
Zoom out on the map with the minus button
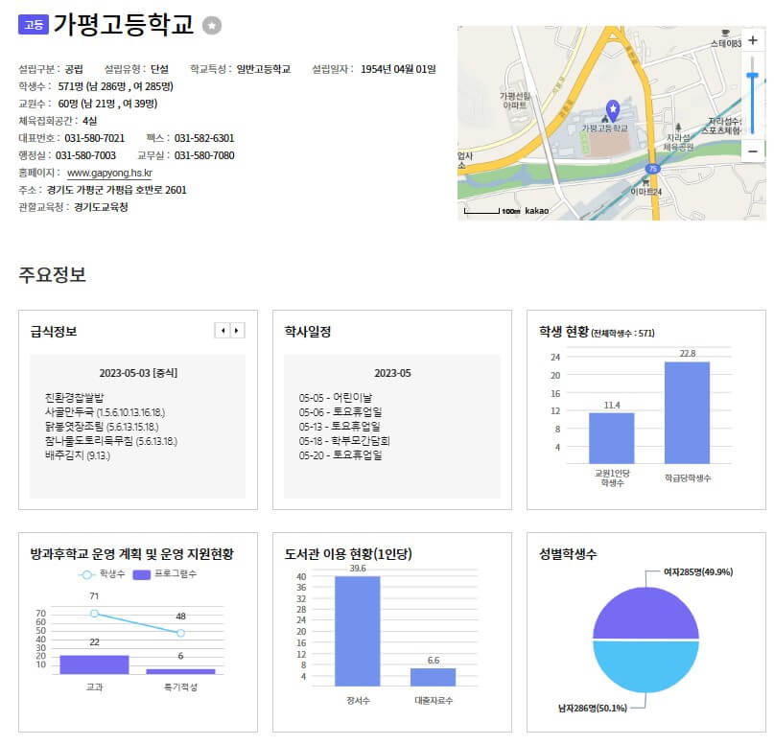[752, 151]
